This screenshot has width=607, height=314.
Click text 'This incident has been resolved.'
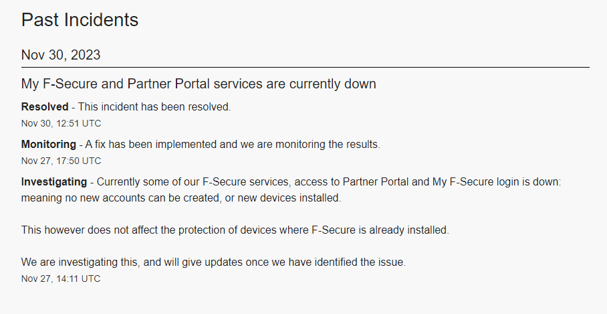[154, 106]
